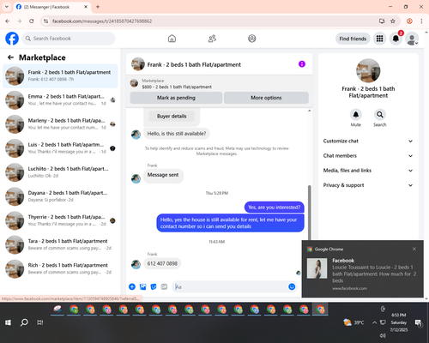Attach a photo file icon
429x343 pixels.
coord(142,286)
